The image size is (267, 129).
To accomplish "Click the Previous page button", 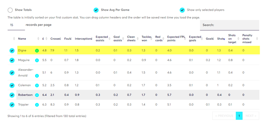I will pos(224,116).
